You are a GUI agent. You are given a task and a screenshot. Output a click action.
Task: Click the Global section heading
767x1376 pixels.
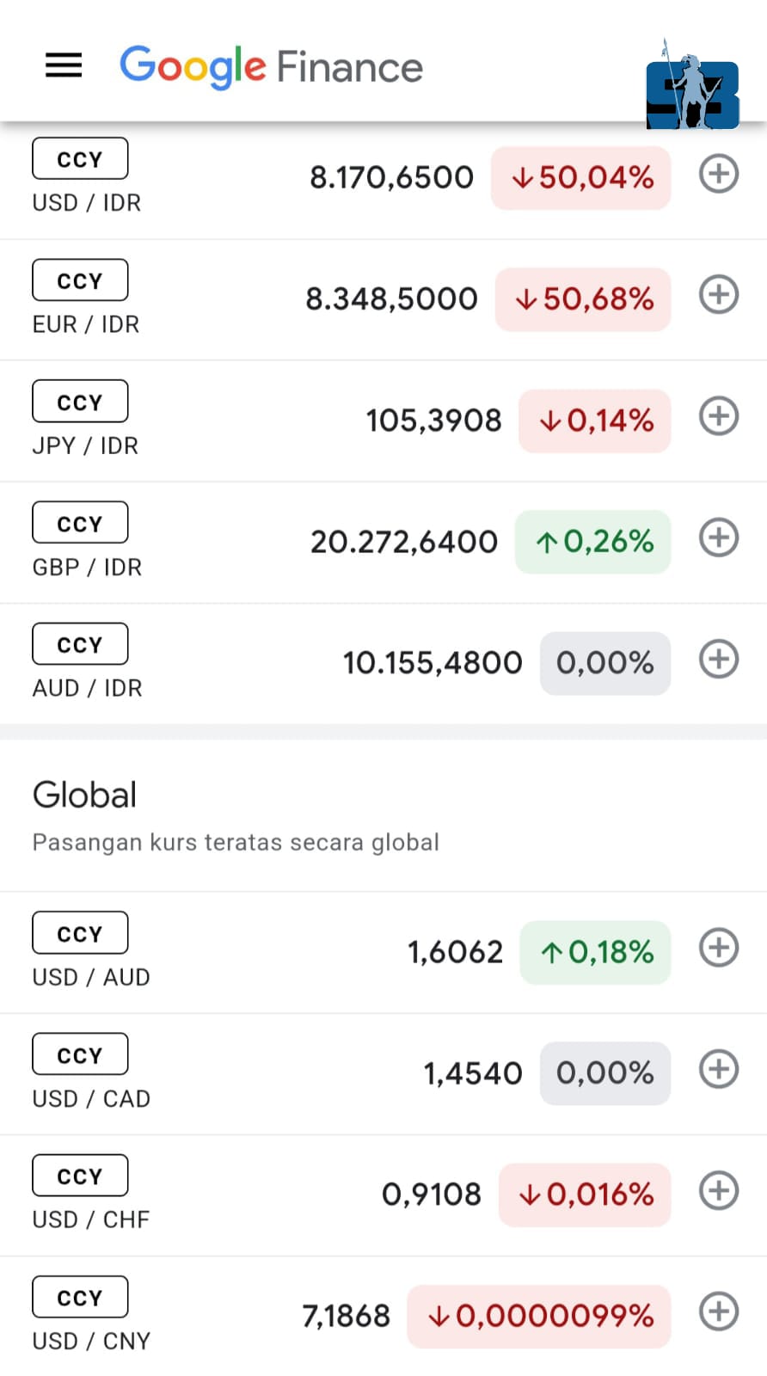[x=84, y=795]
